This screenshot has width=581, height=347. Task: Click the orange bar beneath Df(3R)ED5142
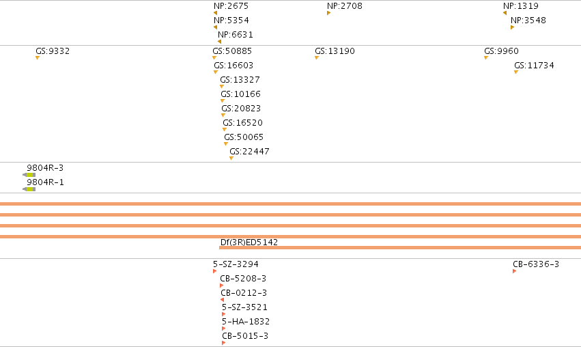point(400,248)
